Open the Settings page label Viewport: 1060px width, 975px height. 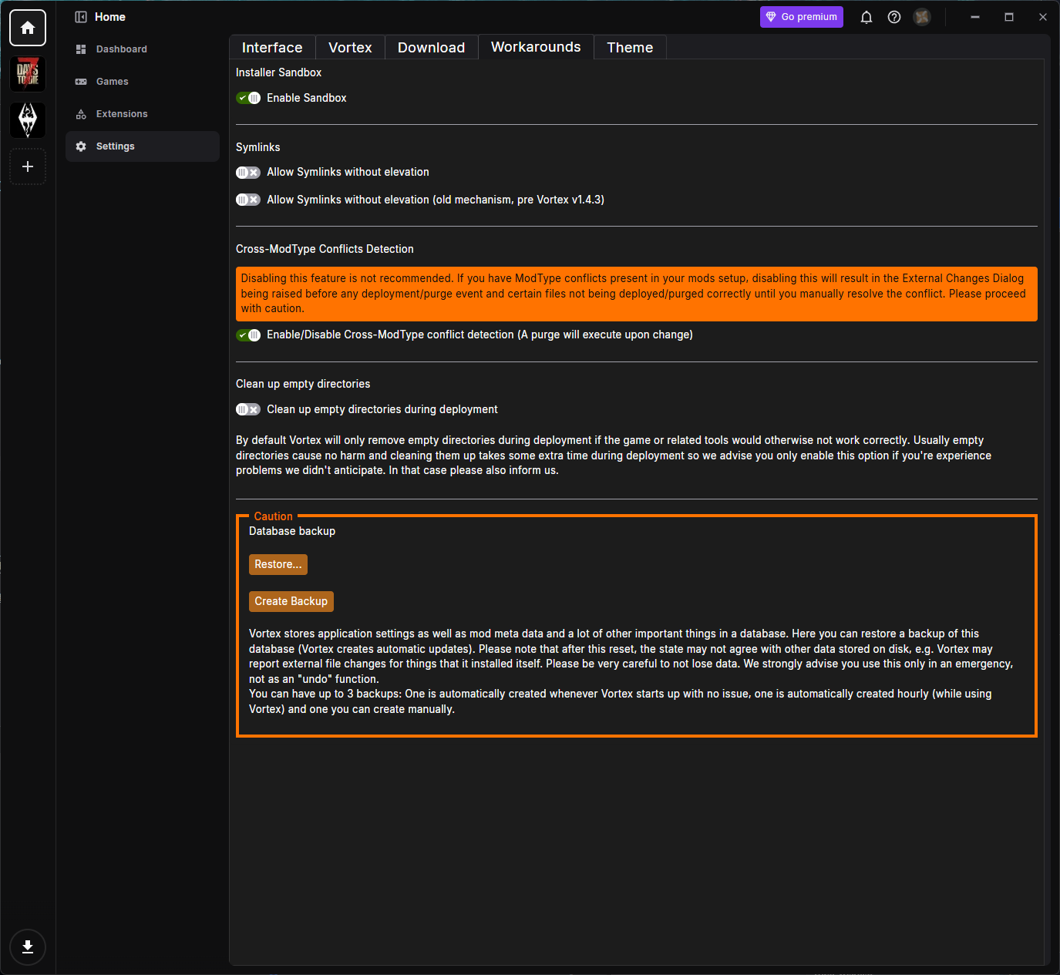coord(116,146)
